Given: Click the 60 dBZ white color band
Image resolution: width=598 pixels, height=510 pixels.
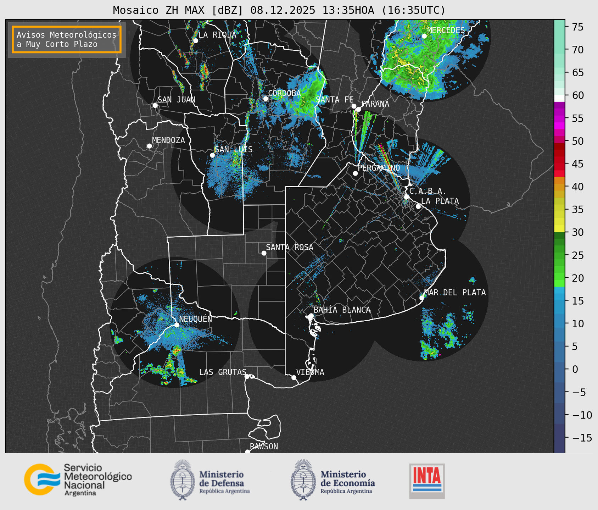Looking at the screenshot, I should (559, 99).
